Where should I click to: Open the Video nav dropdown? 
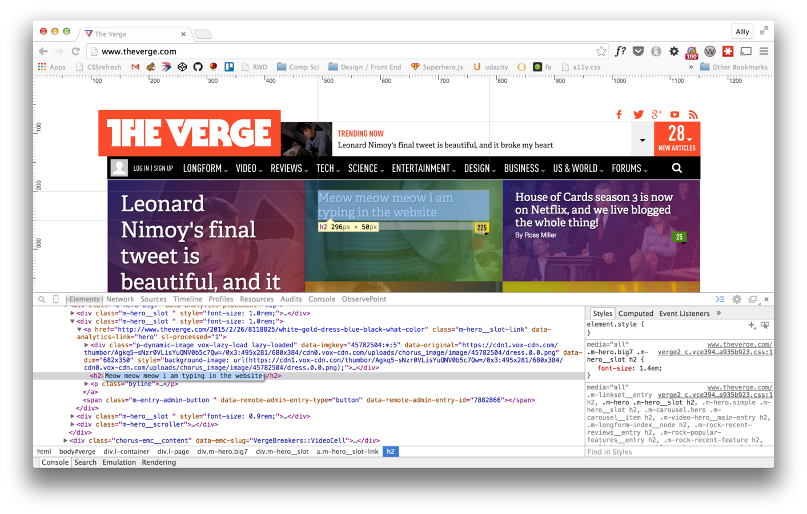click(x=249, y=168)
